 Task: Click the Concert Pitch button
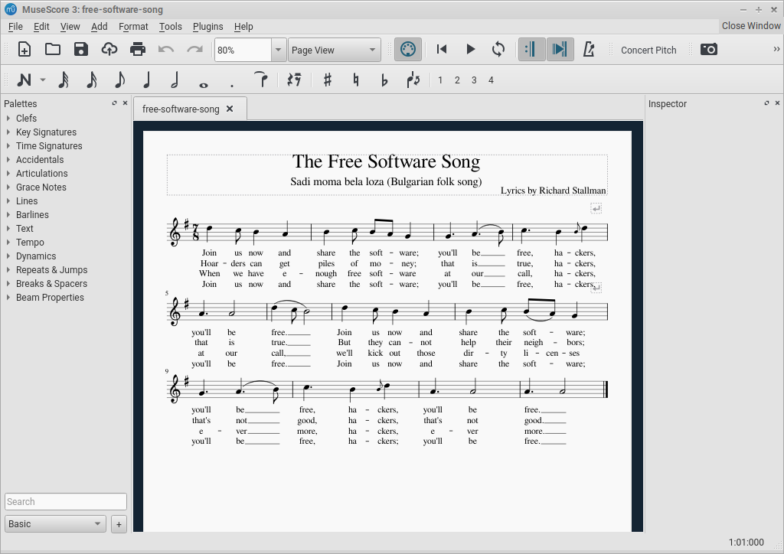pos(648,51)
